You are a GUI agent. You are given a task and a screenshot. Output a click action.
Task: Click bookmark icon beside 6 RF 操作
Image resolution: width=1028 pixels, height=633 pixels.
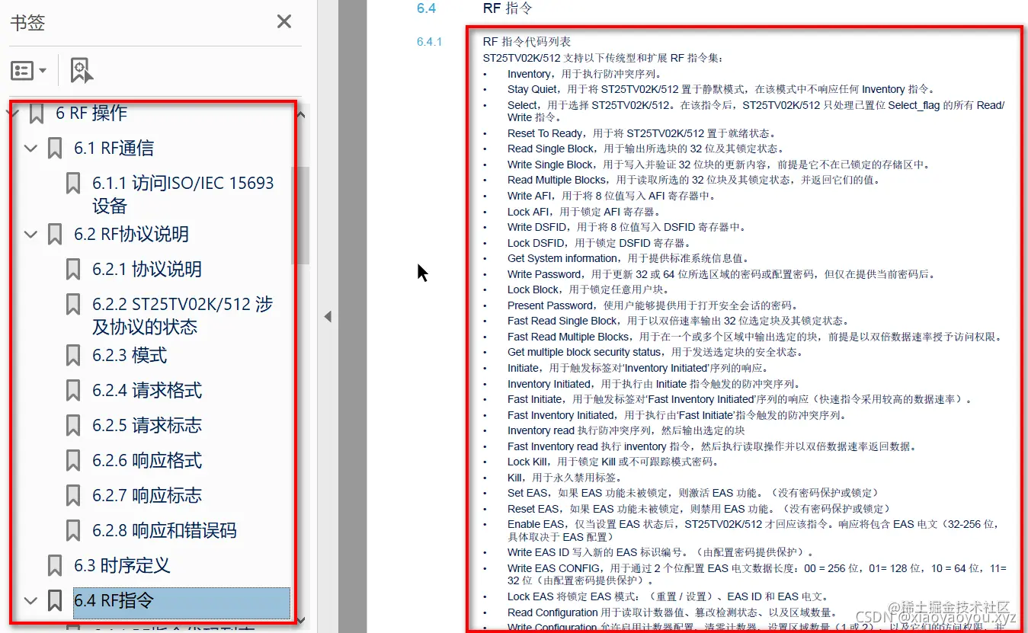pyautogui.click(x=37, y=113)
